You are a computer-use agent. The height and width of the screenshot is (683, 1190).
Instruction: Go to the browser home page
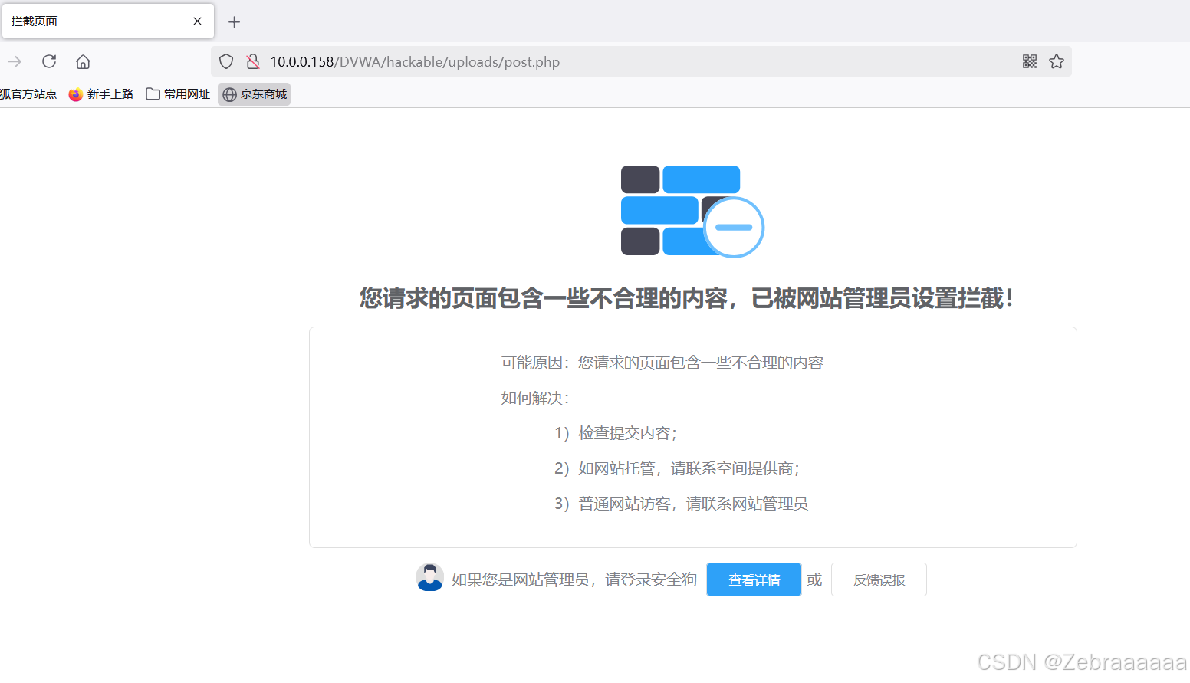coord(83,61)
